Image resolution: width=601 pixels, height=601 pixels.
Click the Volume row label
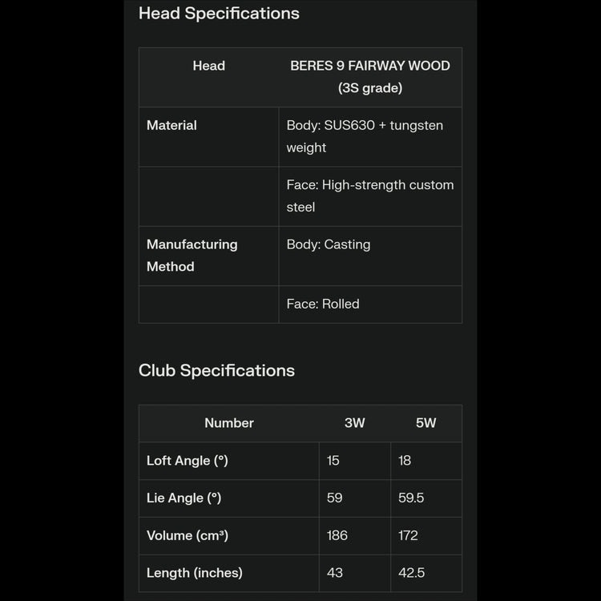188,535
